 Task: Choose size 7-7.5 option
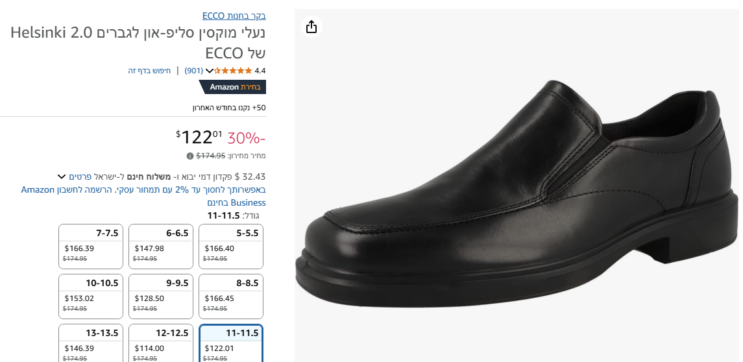click(90, 247)
